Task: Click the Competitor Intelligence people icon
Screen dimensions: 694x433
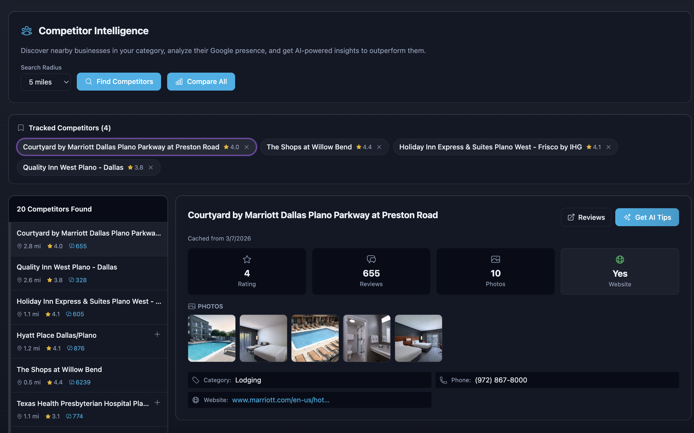Action: click(x=27, y=31)
